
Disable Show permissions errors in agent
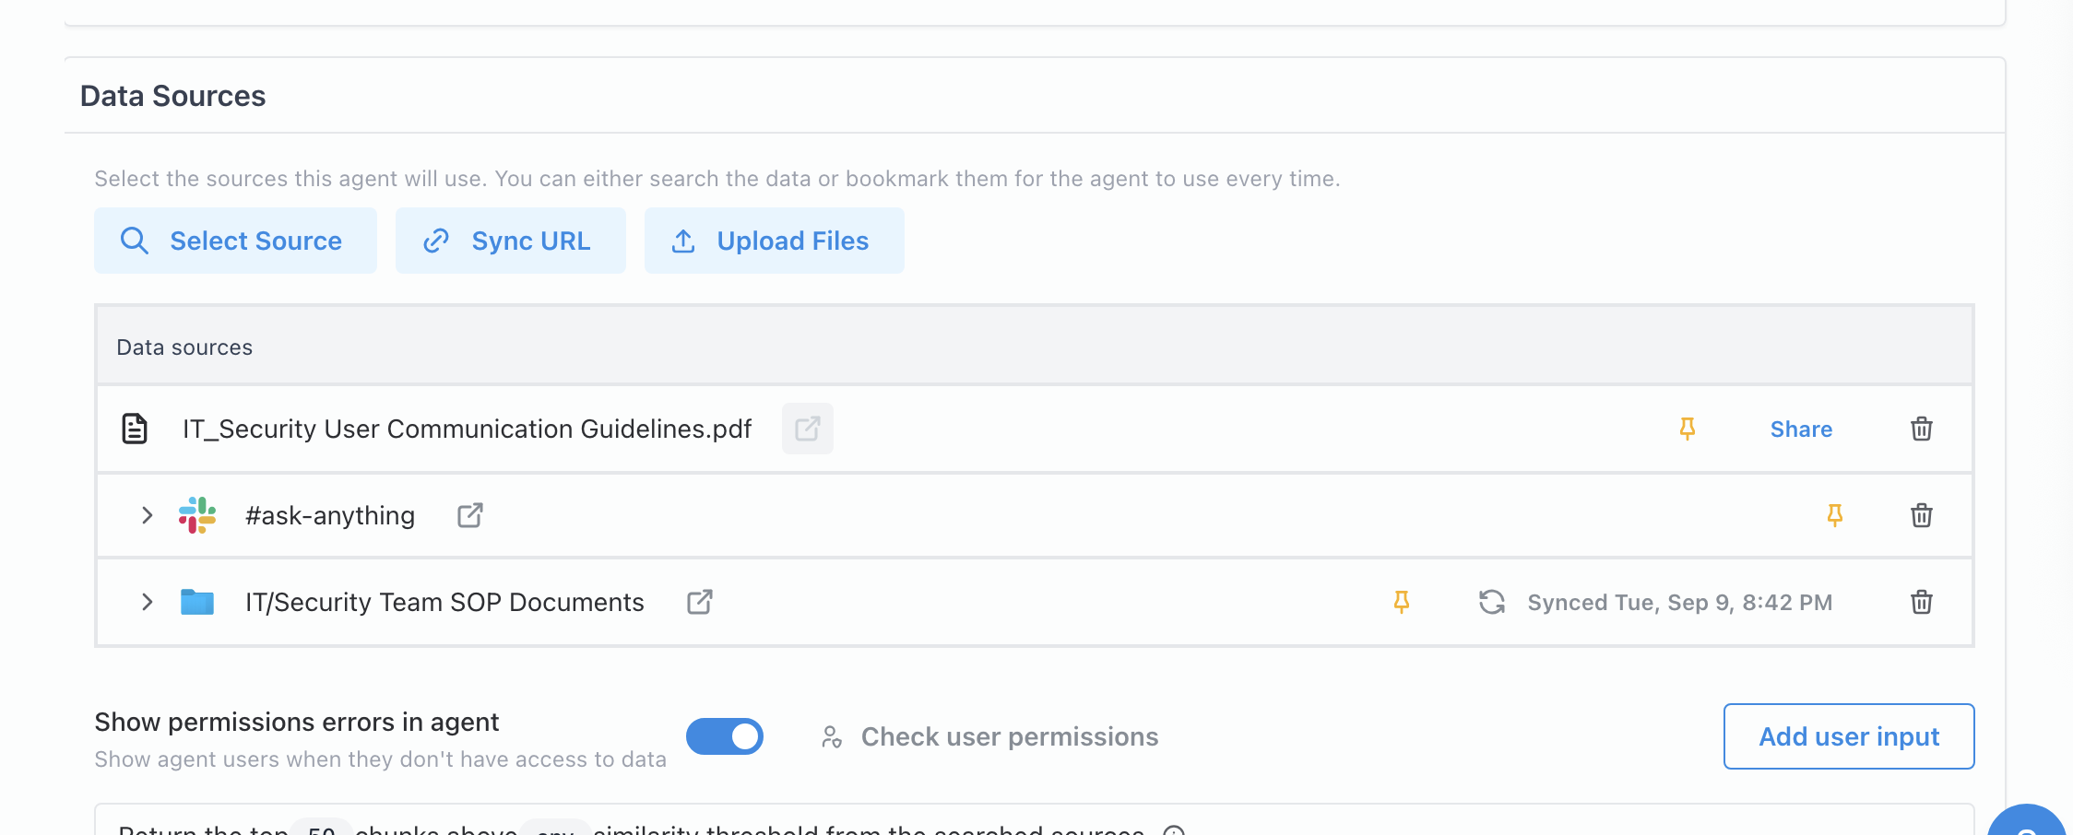[725, 736]
